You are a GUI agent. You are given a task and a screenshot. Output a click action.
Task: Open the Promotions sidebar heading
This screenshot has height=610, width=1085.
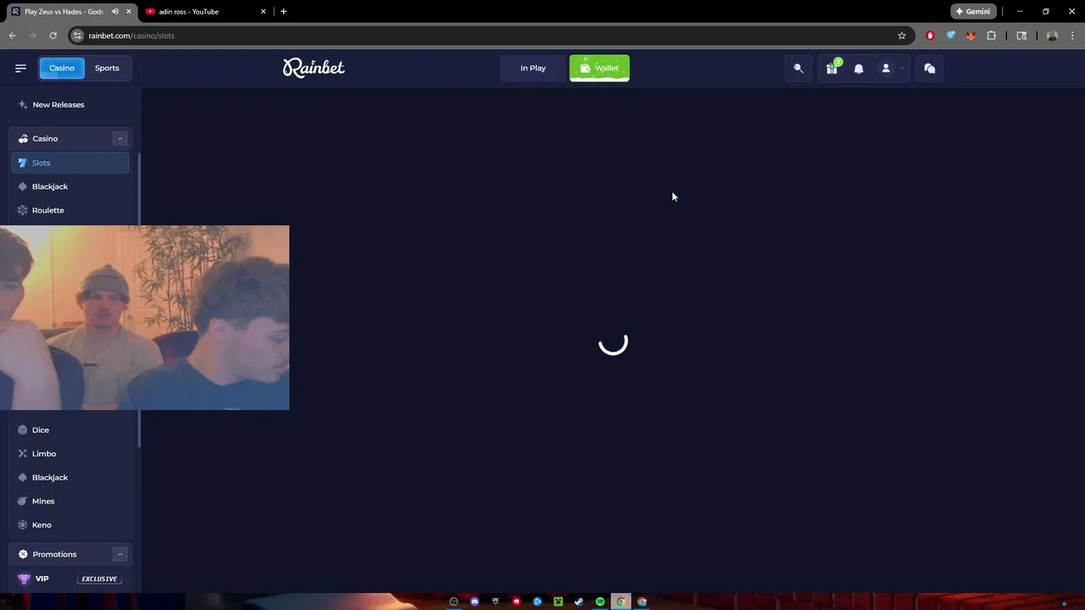[54, 554]
